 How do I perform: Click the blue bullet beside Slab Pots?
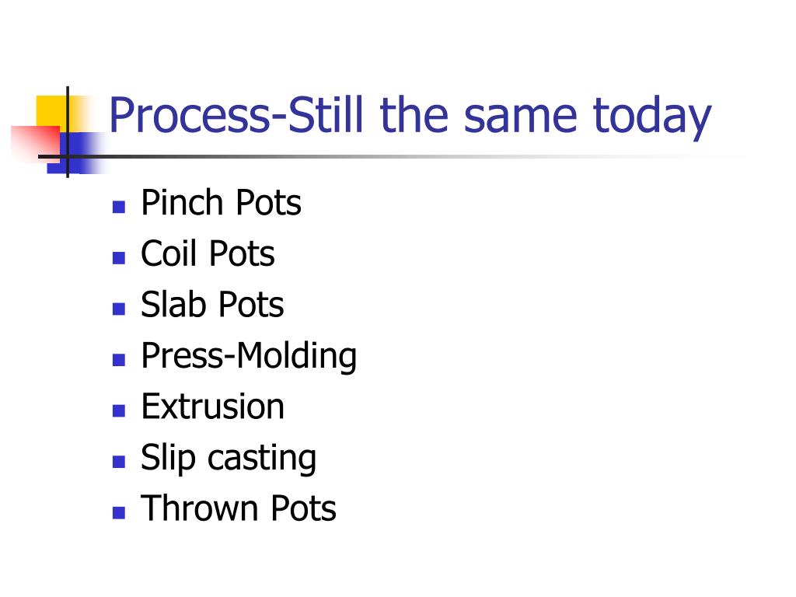coord(119,309)
